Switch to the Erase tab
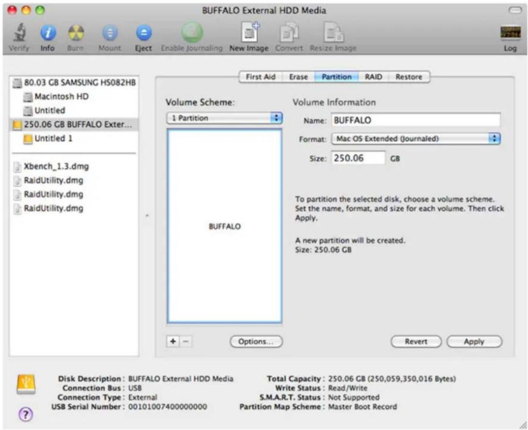This screenshot has height=430, width=528. [299, 77]
